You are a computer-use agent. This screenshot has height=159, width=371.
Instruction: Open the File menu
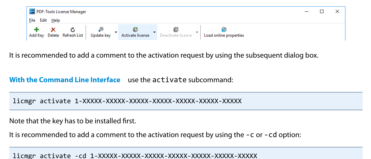32,20
